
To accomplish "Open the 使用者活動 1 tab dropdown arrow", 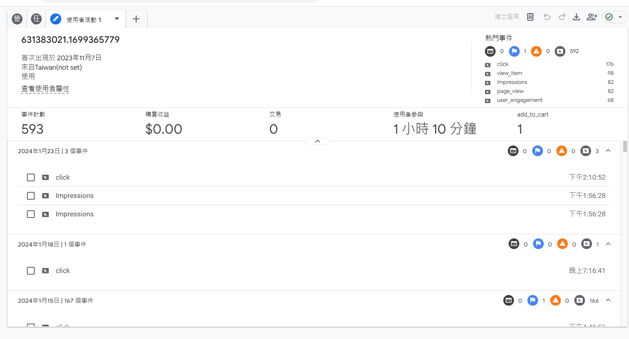I will coord(117,19).
